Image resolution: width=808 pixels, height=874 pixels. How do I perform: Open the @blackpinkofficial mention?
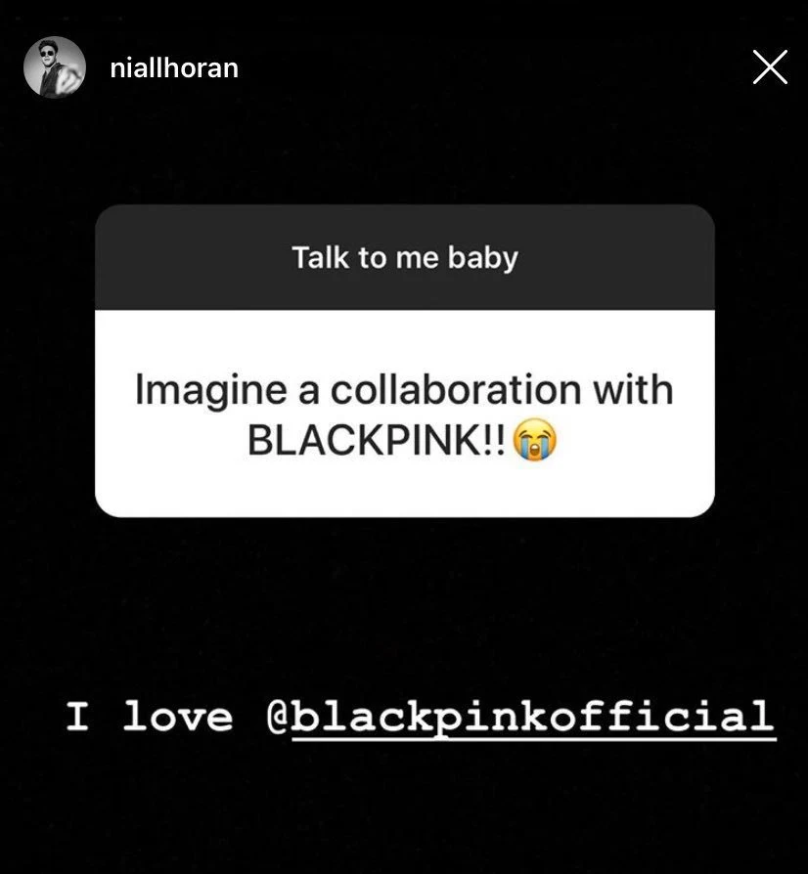tap(521, 718)
